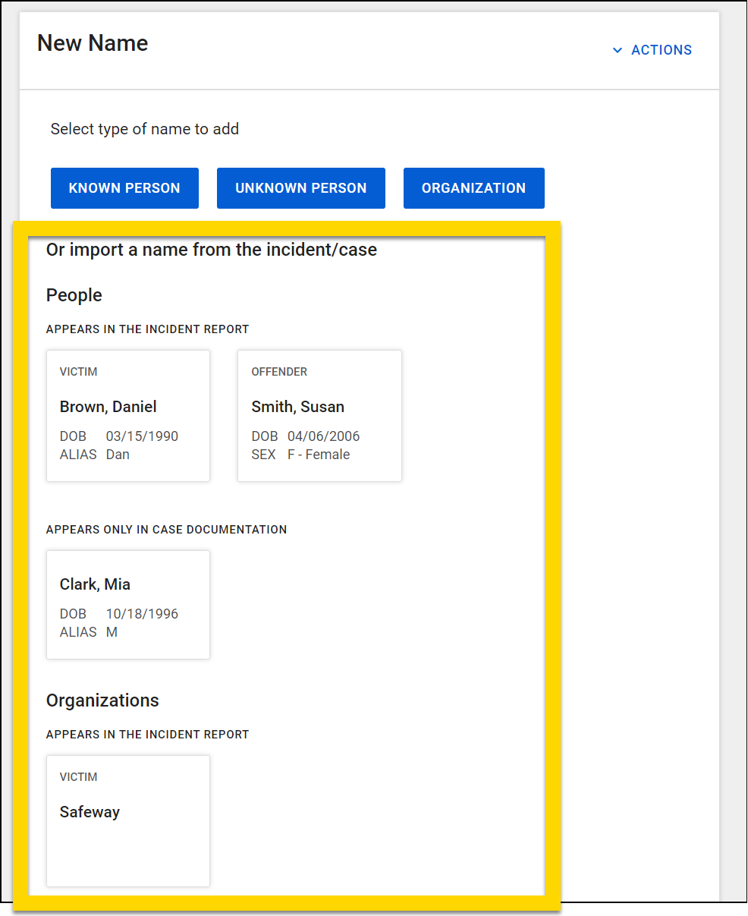Click the alias Dan under Brown, Daniel
The image size is (748, 916).
click(118, 454)
